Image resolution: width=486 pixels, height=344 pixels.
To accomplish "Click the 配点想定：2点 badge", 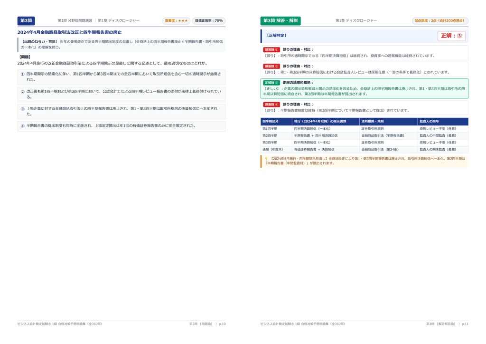I will coord(440,21).
